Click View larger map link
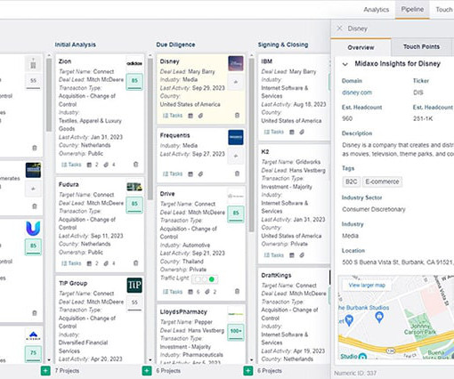Image resolution: width=454 pixels, height=379 pixels. [x=367, y=286]
